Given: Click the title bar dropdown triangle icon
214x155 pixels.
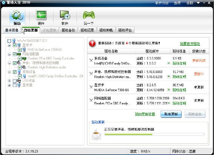Looking at the screenshot, I should [x=198, y=3].
